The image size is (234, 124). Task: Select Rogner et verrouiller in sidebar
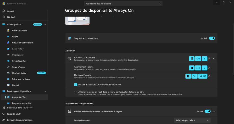24,103
